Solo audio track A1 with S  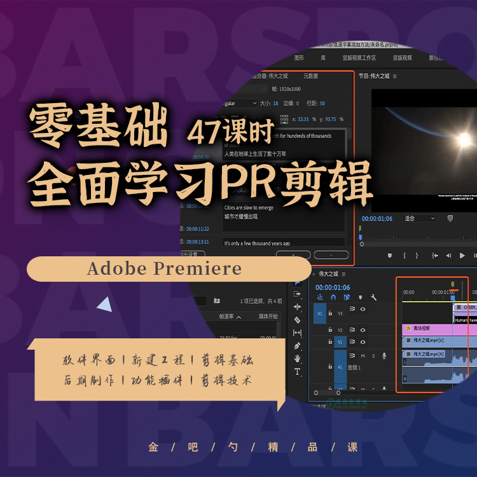[373, 356]
